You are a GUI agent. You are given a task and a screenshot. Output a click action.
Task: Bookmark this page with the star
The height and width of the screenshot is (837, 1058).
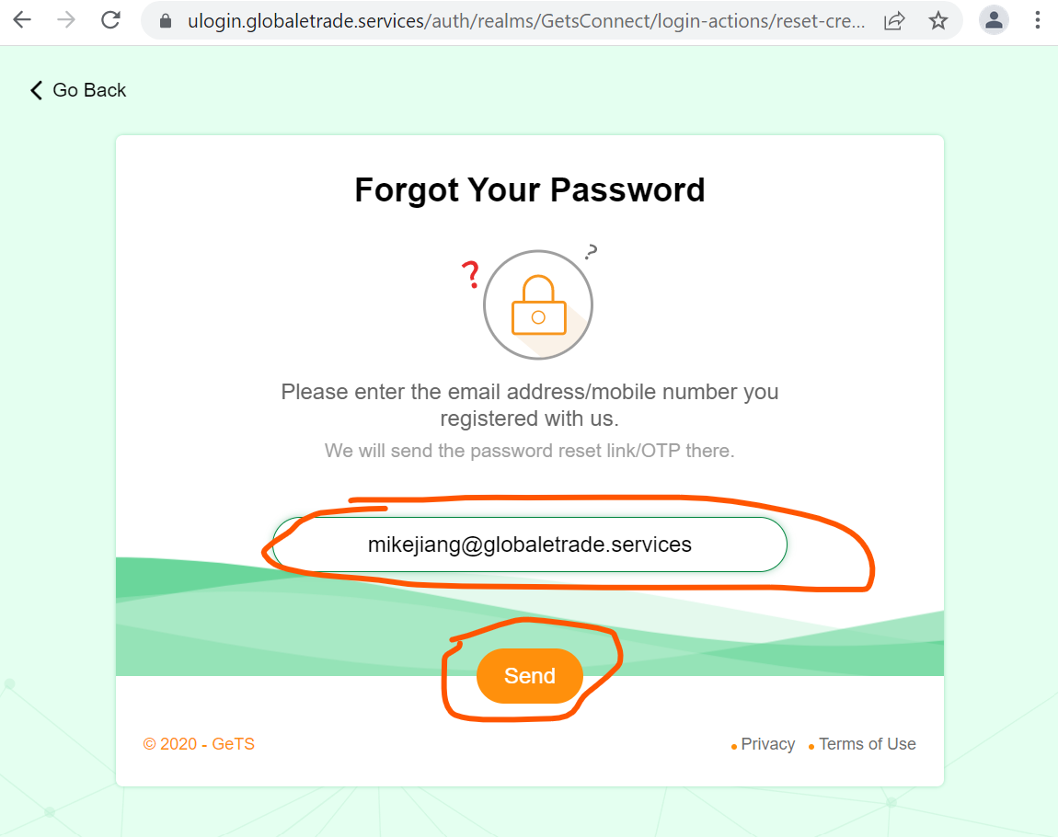(x=937, y=21)
